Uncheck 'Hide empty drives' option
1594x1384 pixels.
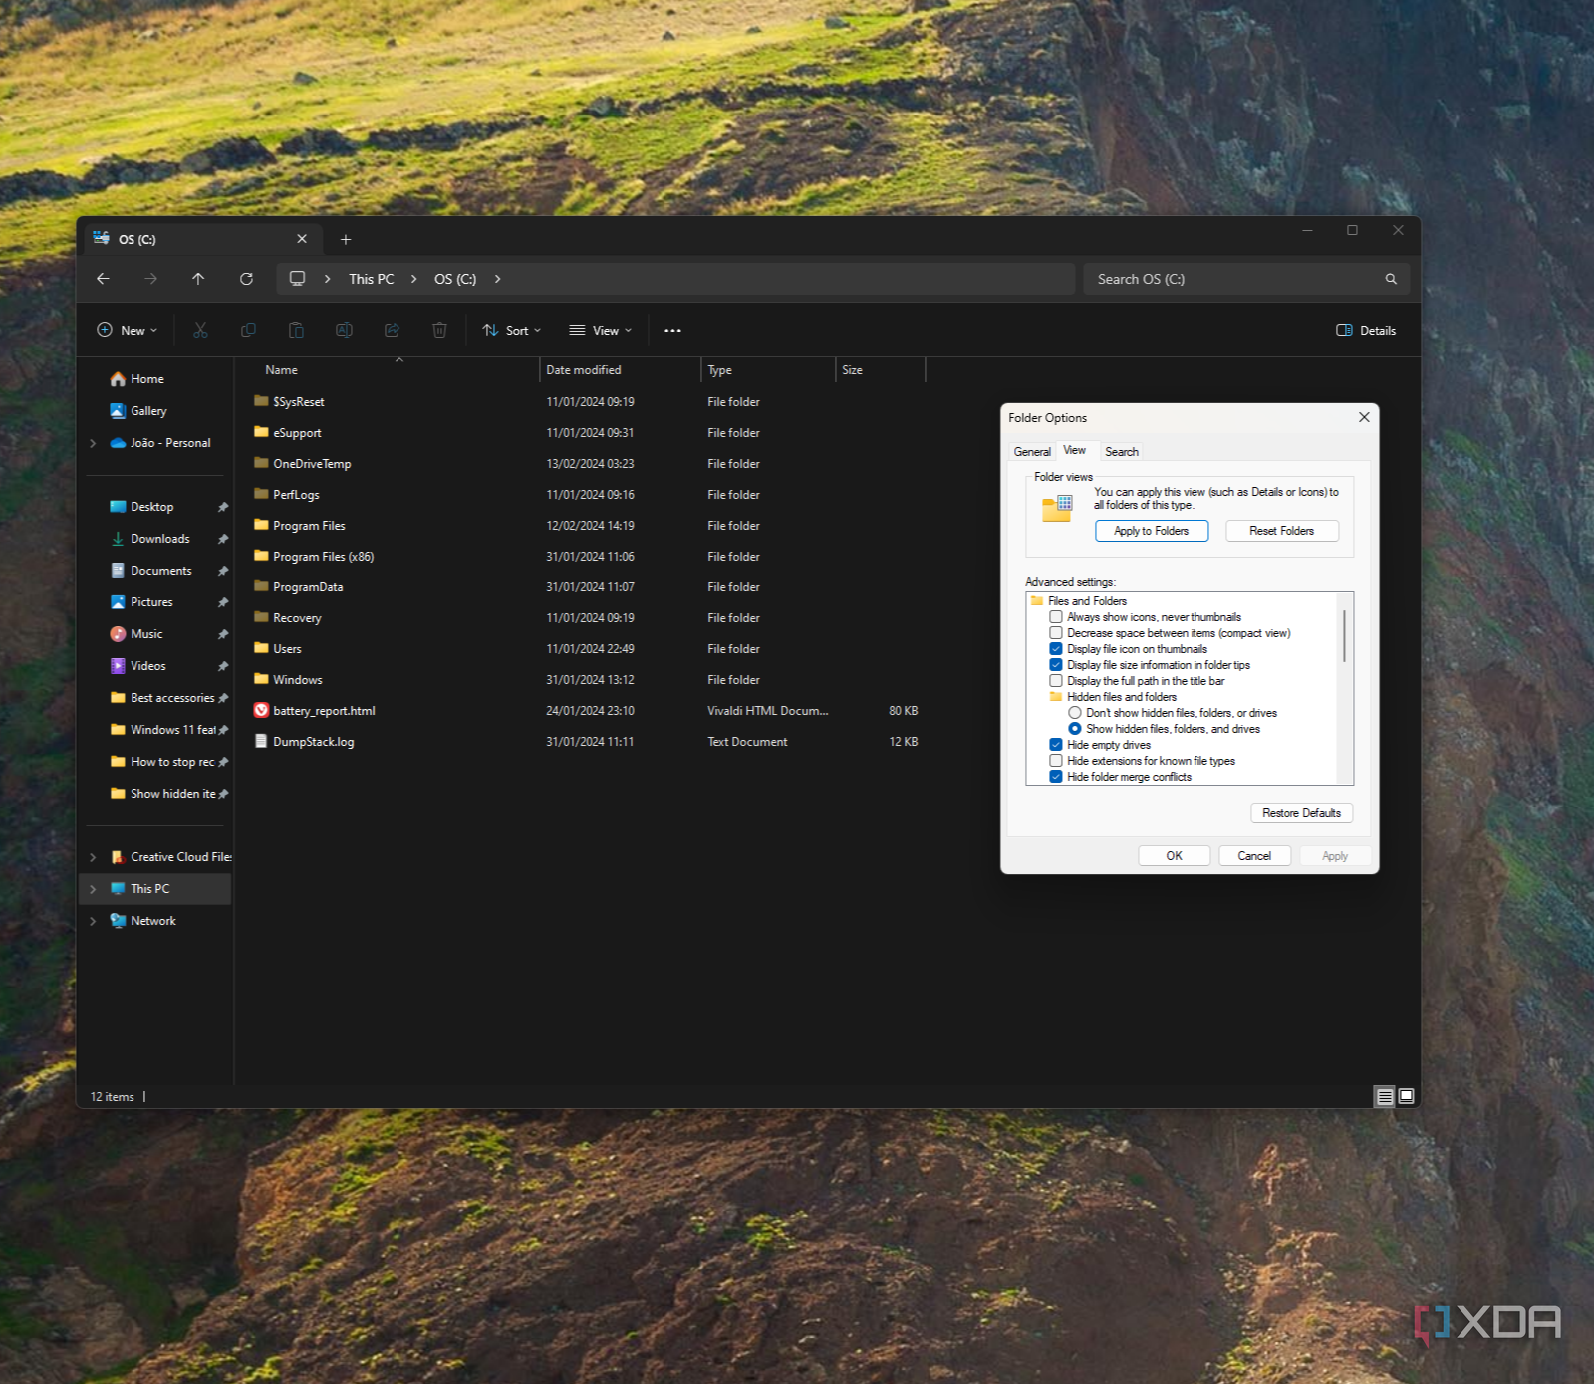point(1056,745)
